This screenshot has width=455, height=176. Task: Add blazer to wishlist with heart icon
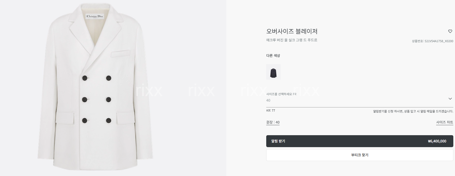(450, 31)
